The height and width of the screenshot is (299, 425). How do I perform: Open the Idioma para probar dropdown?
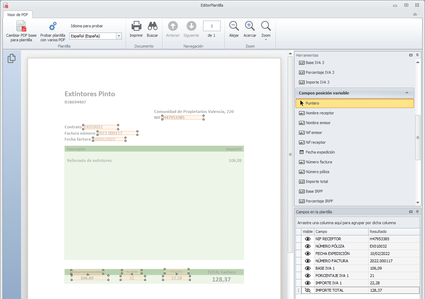pos(119,36)
